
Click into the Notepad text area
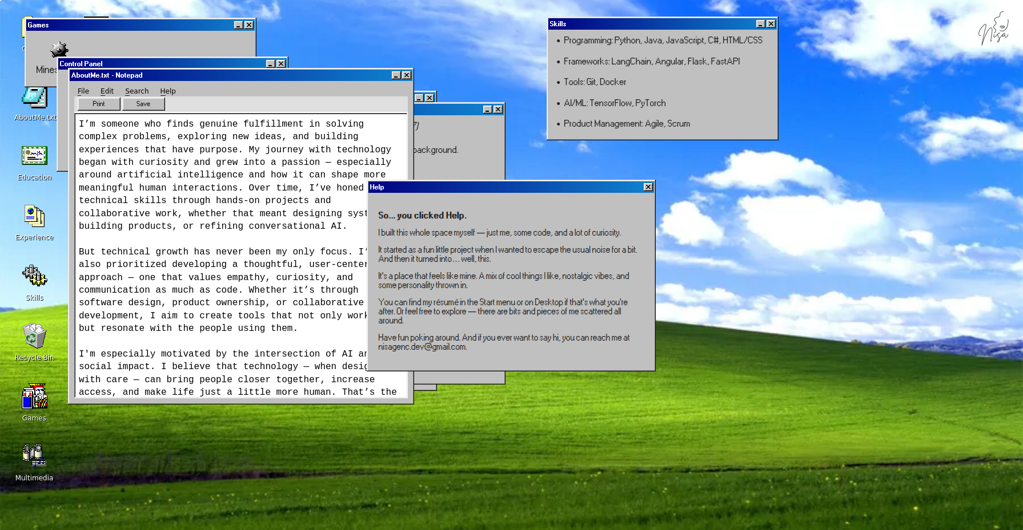(240, 257)
